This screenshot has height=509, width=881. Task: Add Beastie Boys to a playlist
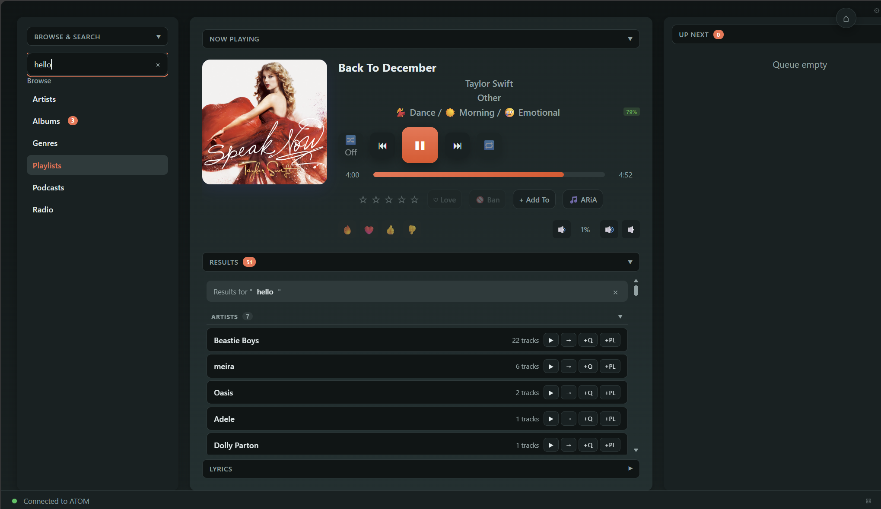click(x=610, y=340)
